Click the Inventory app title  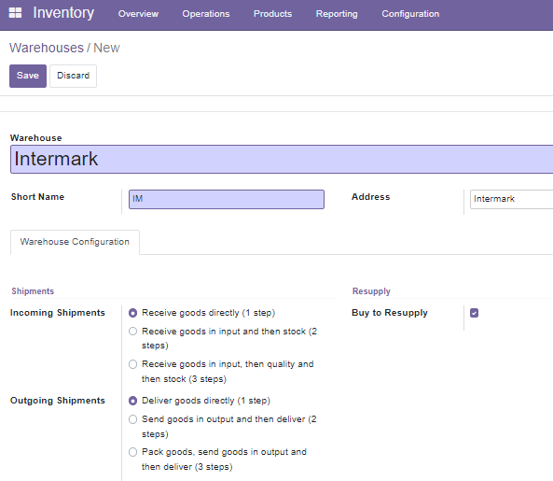63,13
